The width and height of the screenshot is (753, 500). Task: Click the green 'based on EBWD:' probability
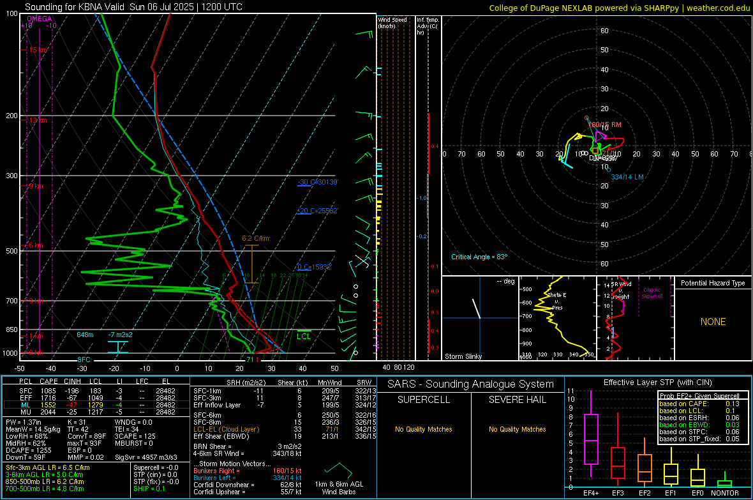point(699,425)
